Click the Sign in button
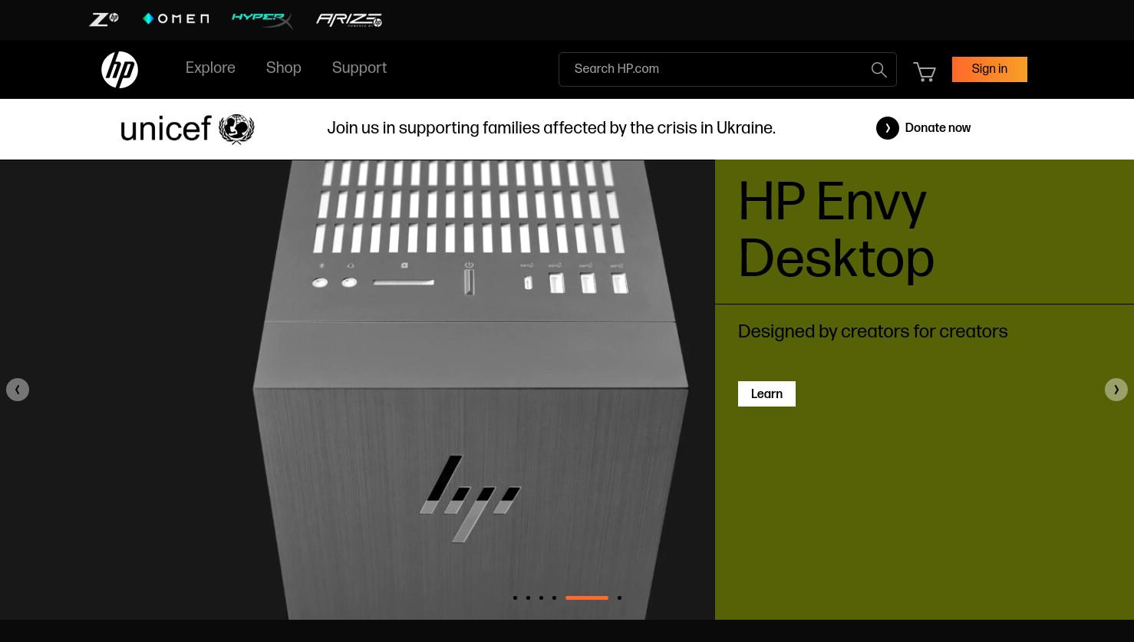Viewport: 1134px width, 642px height. [x=990, y=69]
